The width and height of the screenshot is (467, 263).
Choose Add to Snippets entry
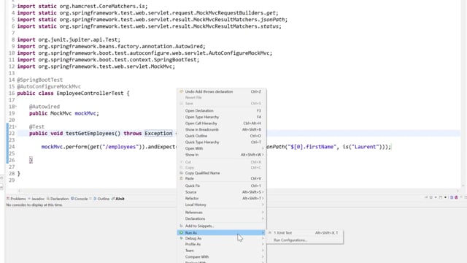[222, 226]
